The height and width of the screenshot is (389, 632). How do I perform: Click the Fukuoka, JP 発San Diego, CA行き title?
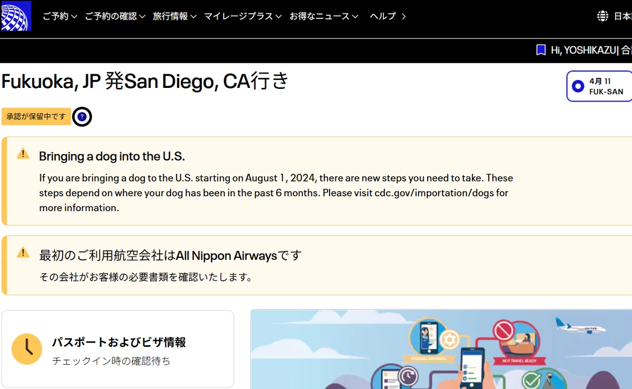145,82
